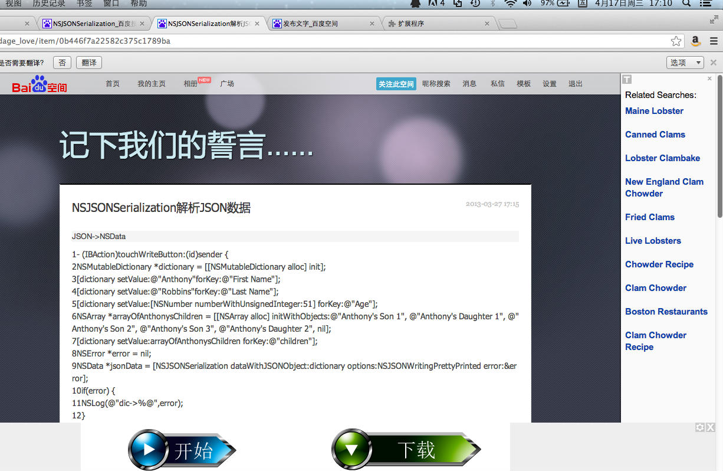
Task: Click the Amazon extension icon
Action: [696, 41]
